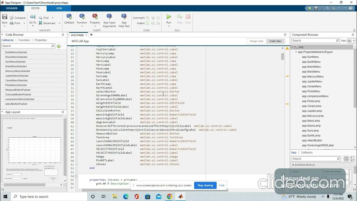Open the Component Browser View dropdown

click(x=351, y=41)
